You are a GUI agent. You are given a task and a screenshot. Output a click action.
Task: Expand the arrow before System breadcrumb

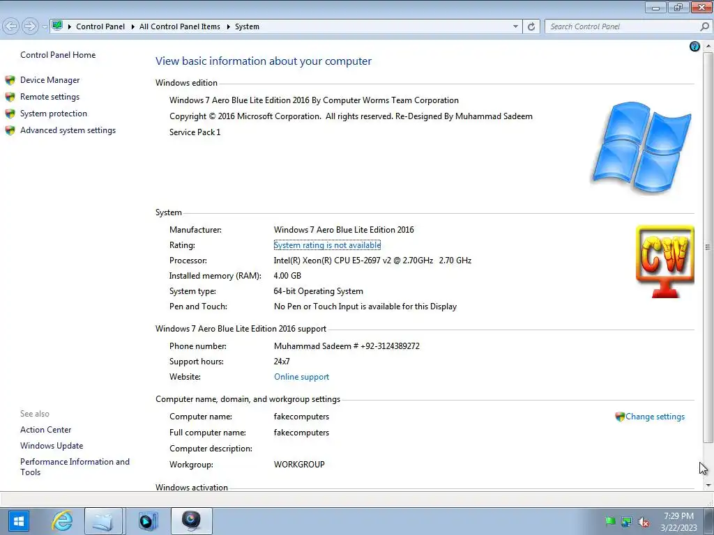[x=228, y=27]
